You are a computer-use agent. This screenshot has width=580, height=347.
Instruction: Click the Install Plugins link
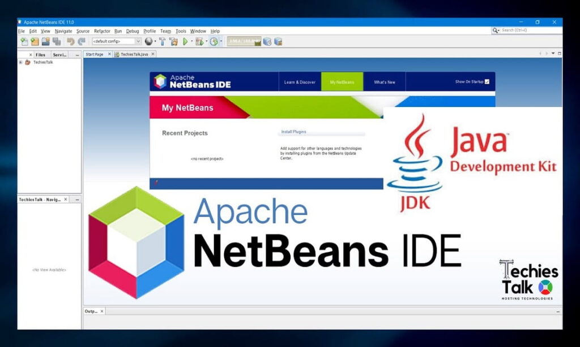point(293,132)
